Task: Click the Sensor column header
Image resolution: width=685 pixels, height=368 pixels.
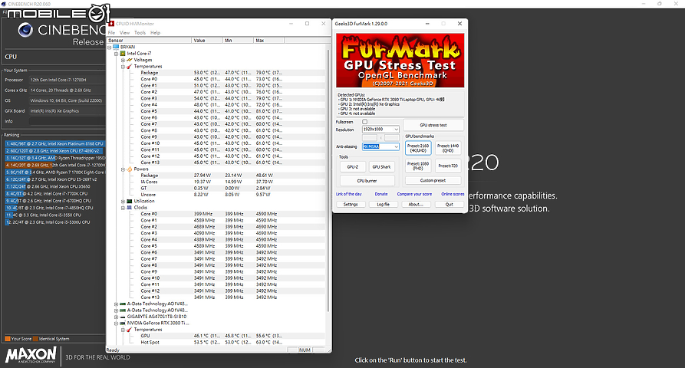Action: point(149,40)
